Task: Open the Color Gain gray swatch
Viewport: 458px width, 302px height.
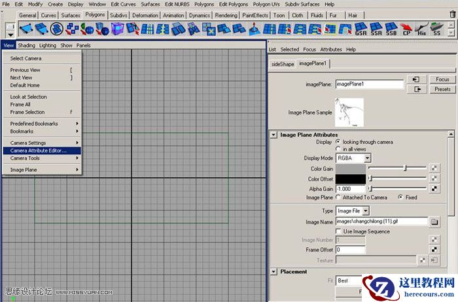Action: pos(350,169)
